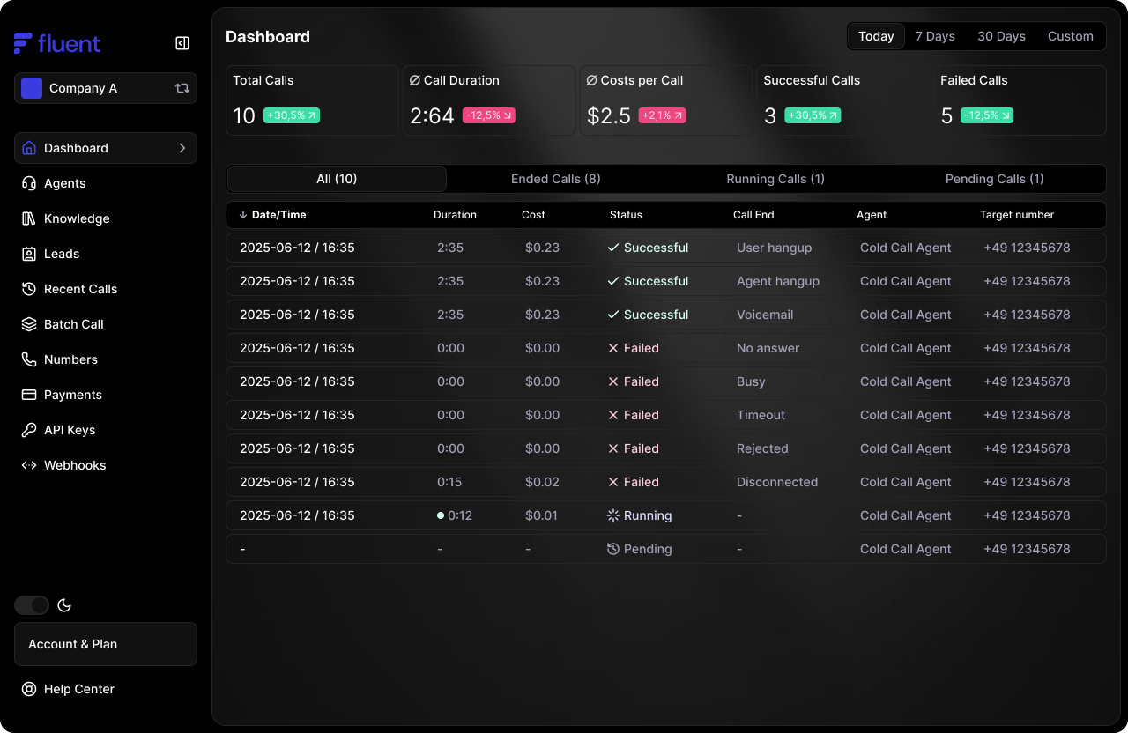Open the Company A selector

(x=97, y=88)
